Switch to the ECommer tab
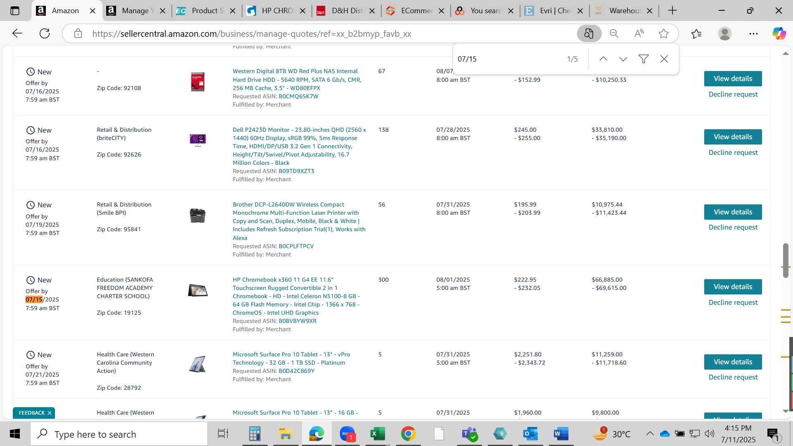The image size is (793, 446). pos(415,11)
